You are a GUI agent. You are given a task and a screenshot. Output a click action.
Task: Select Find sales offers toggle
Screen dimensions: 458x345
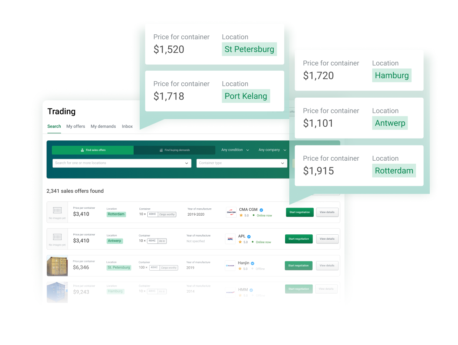[93, 150]
